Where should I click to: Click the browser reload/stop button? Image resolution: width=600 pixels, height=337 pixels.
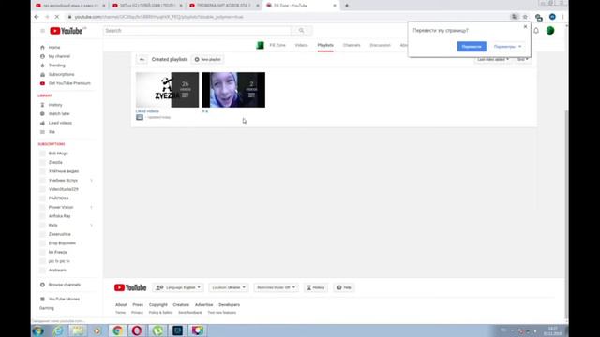(x=57, y=17)
